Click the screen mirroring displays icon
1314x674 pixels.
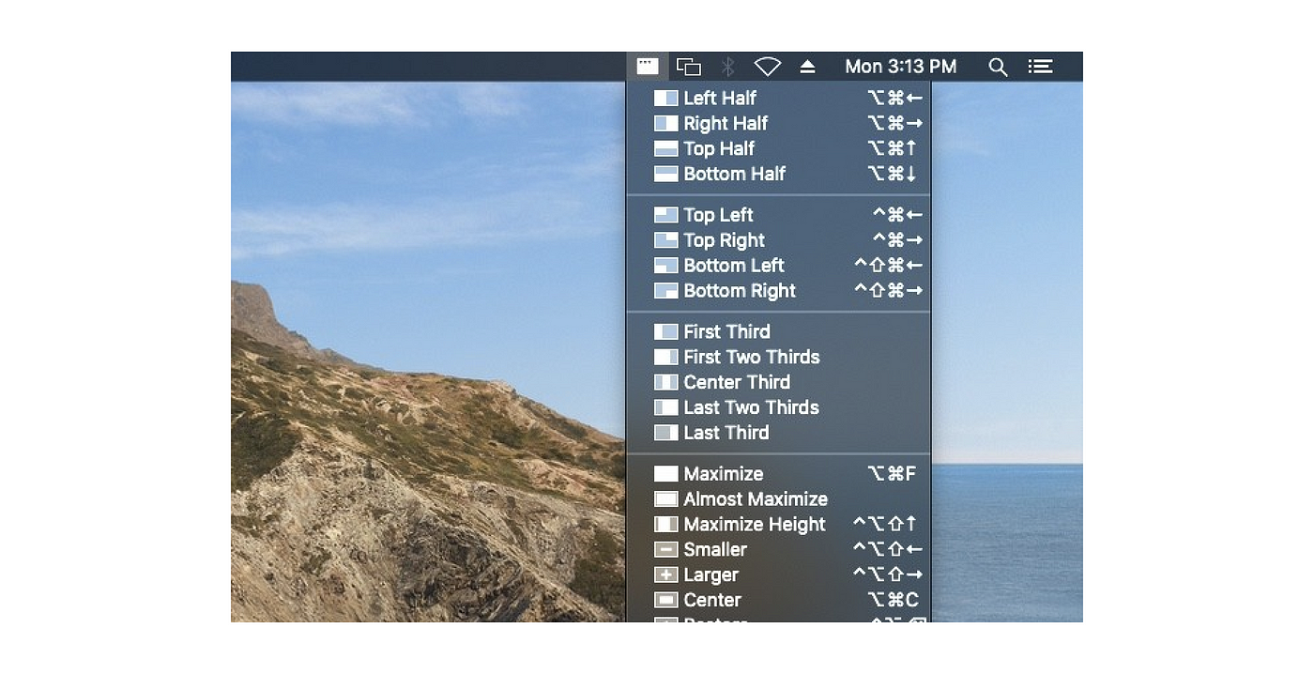689,67
